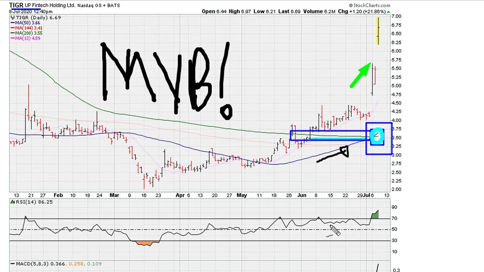Click the Apr date axis label

pos(180,195)
